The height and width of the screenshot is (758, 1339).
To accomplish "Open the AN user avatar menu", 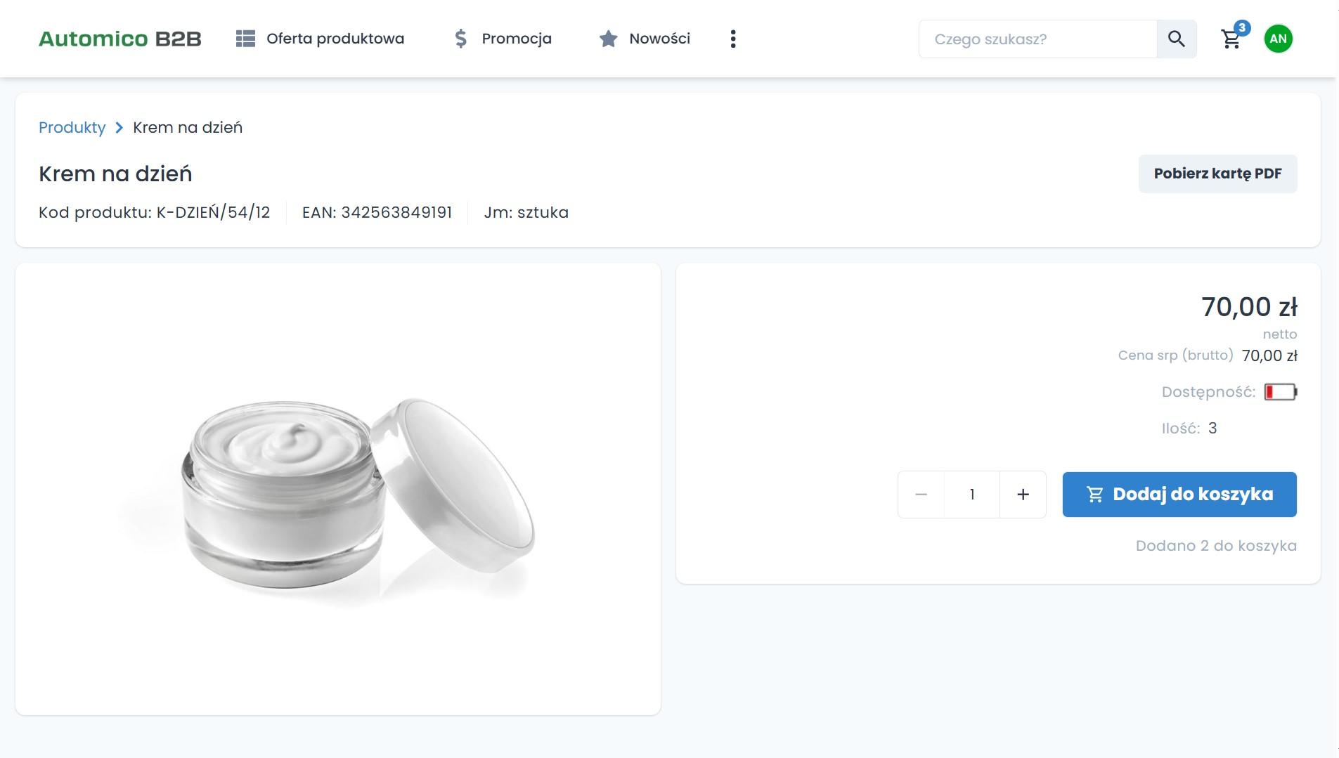I will pyautogui.click(x=1278, y=39).
